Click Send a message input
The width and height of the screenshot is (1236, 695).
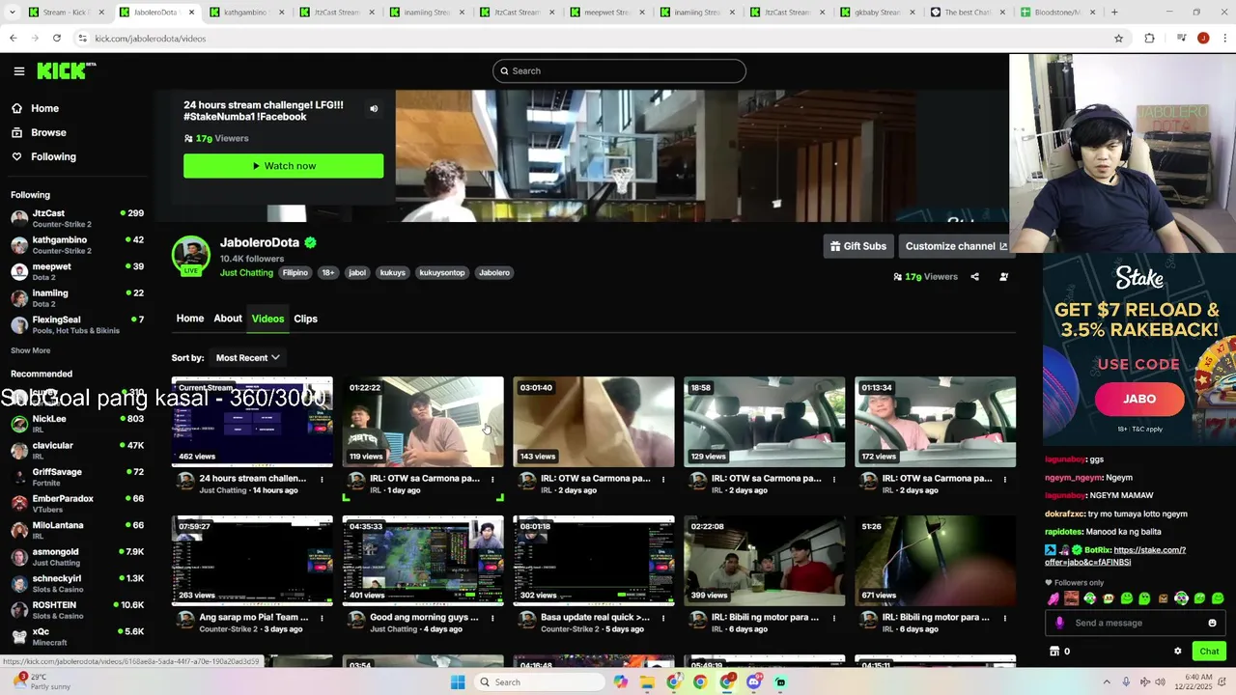(x=1134, y=624)
